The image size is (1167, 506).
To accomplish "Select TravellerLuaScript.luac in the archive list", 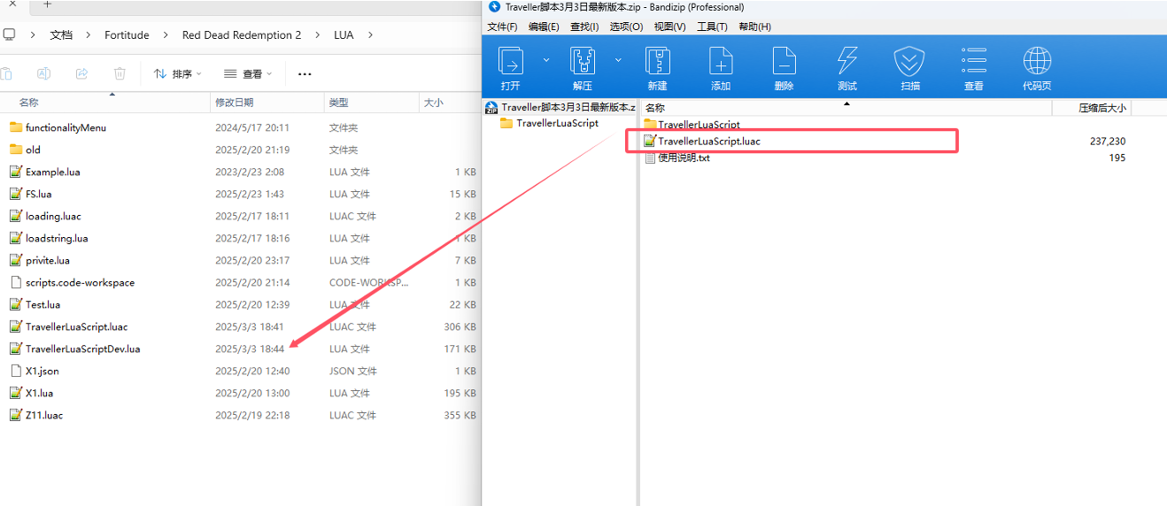I will tap(708, 142).
